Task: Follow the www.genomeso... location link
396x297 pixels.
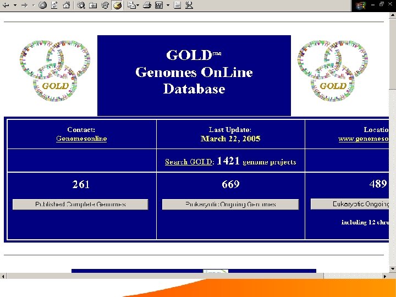Action: (364, 139)
